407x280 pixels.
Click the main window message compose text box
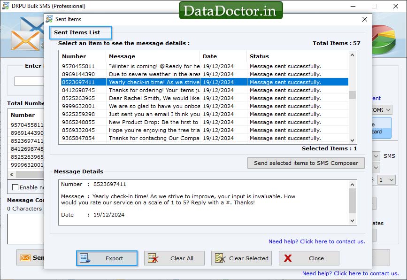25,229
